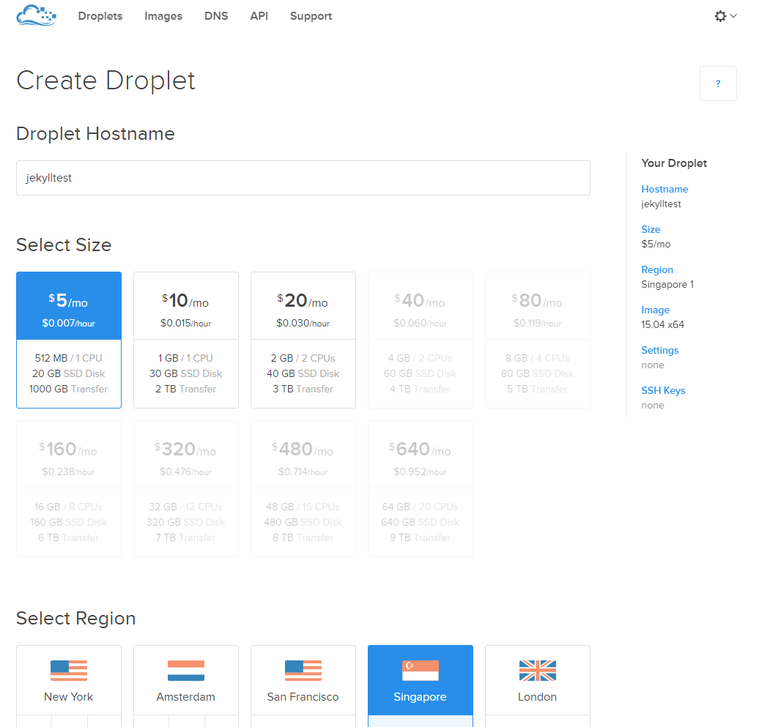The width and height of the screenshot is (759, 727).
Task: Go to the DNS page
Action: click(216, 16)
